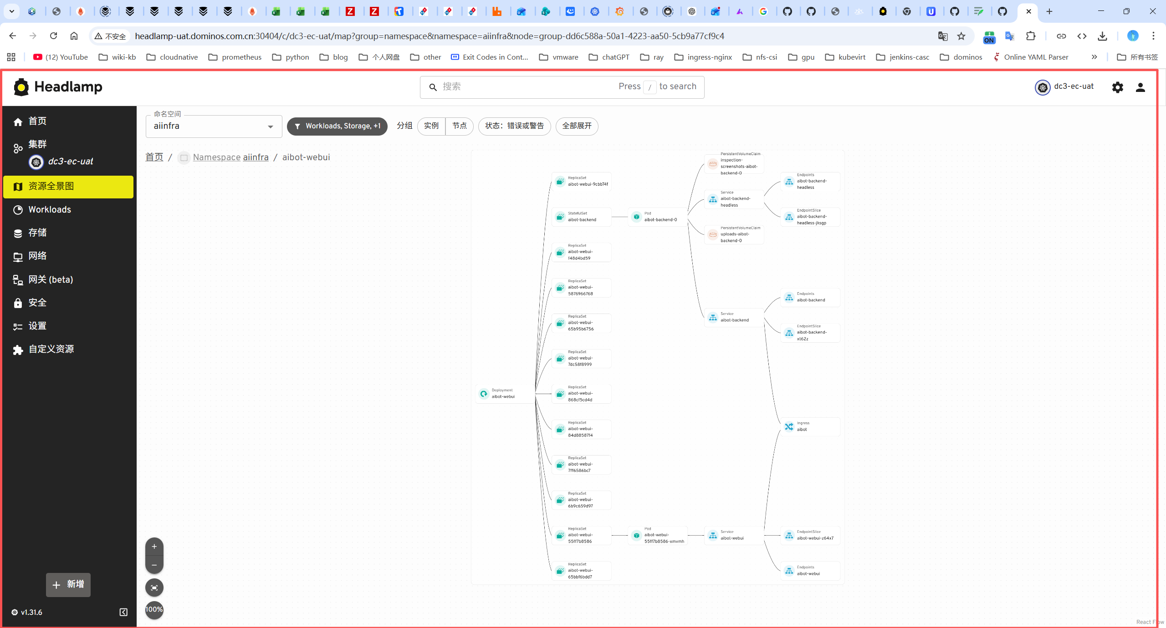
Task: Select ReplicaSet aibot-webui-55ff7b8586 node
Action: click(x=582, y=535)
